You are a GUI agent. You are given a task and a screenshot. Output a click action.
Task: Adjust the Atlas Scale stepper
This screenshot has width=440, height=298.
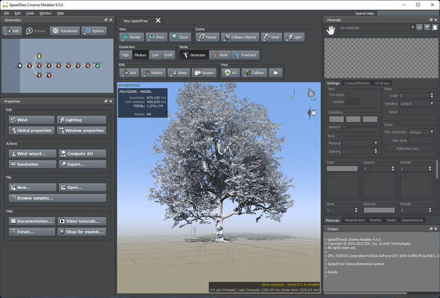point(432,96)
